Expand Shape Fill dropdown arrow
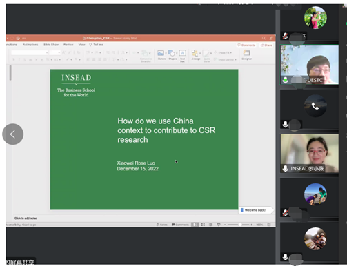This screenshot has height=266, width=347. (x=231, y=53)
